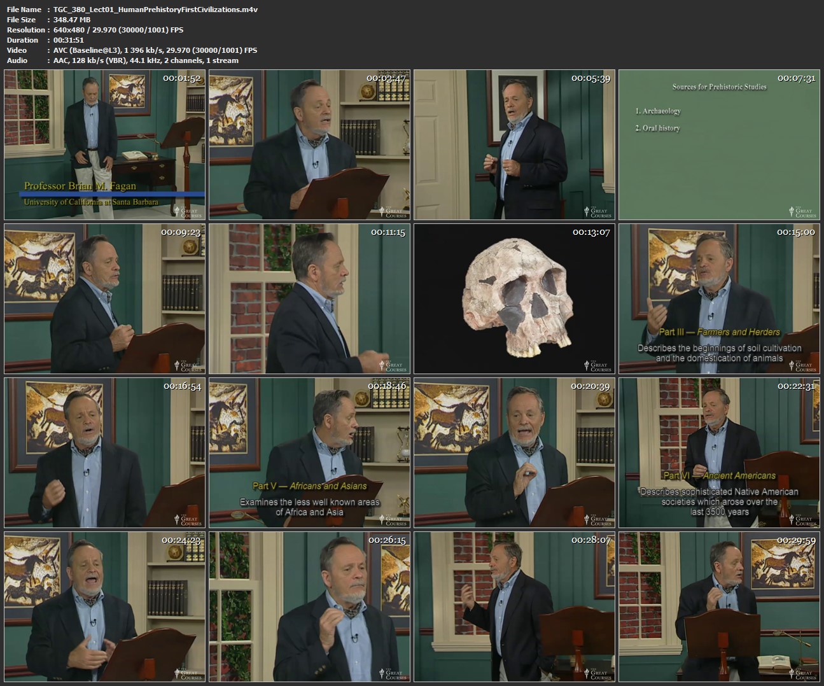Image resolution: width=824 pixels, height=686 pixels.
Task: Click the 'File Name' label
Action: click(x=24, y=10)
